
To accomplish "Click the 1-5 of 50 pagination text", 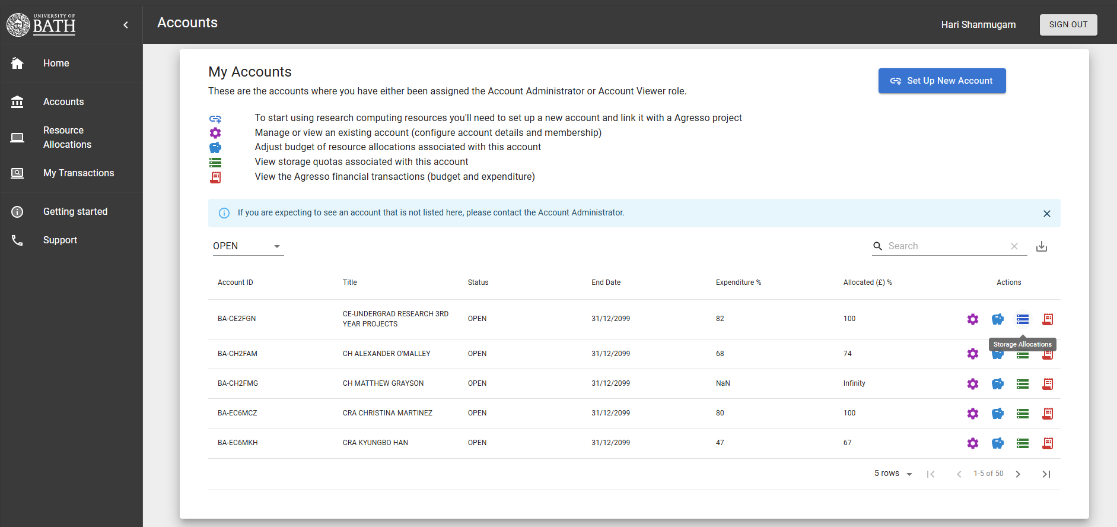I will 988,474.
